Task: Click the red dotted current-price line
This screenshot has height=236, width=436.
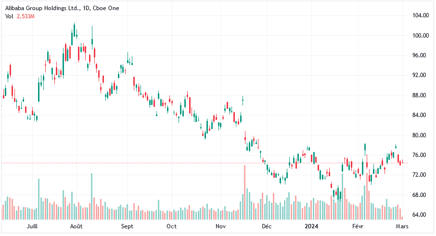Action: (x=144, y=163)
